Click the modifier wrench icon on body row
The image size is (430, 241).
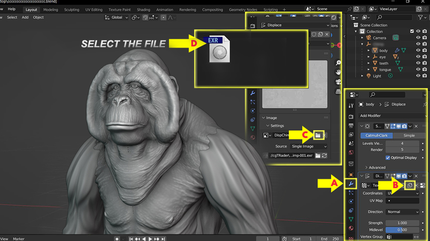[397, 50]
